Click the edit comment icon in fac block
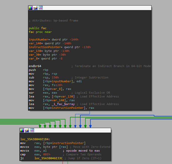Viewport: 172px width, 164px height. [x=36, y=8]
